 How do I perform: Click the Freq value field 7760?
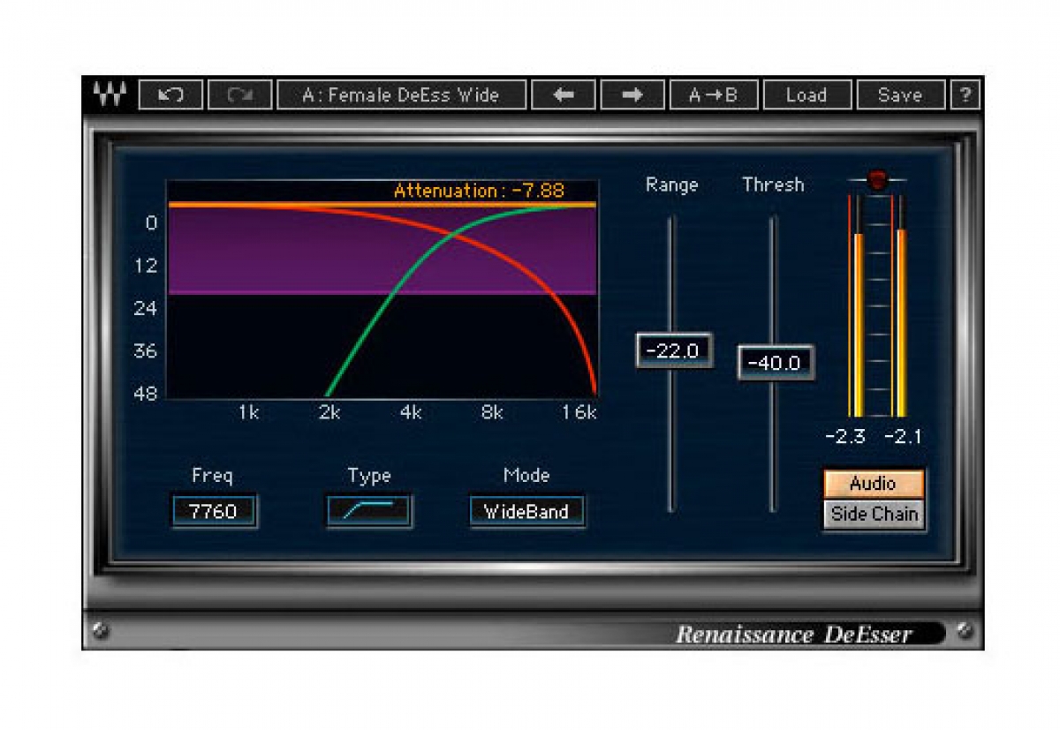pyautogui.click(x=213, y=511)
